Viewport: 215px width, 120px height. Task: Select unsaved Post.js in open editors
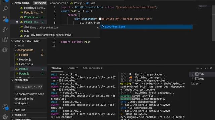coord(28,22)
